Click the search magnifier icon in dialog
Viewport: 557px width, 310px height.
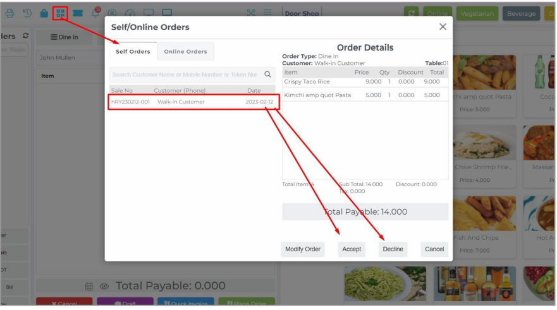(268, 75)
